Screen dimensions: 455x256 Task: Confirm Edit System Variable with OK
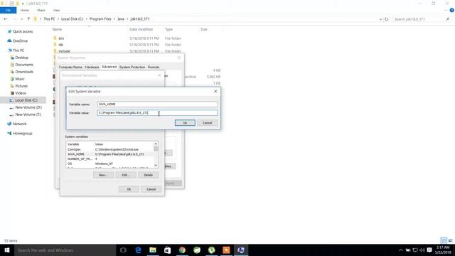click(185, 123)
